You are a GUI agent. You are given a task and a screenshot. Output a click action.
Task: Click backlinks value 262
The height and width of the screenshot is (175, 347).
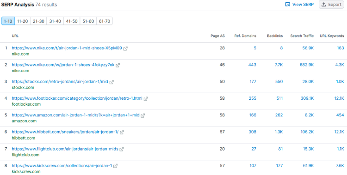point(279,115)
